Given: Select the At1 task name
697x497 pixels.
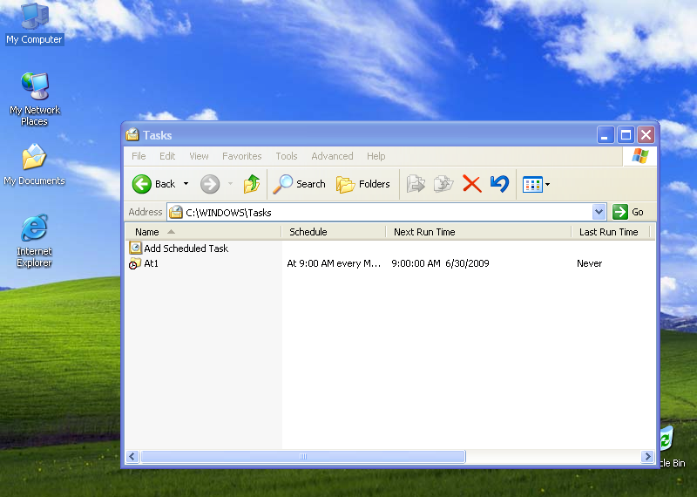Looking at the screenshot, I should pyautogui.click(x=151, y=263).
